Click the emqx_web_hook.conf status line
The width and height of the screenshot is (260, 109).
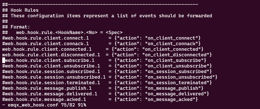tap(44, 105)
